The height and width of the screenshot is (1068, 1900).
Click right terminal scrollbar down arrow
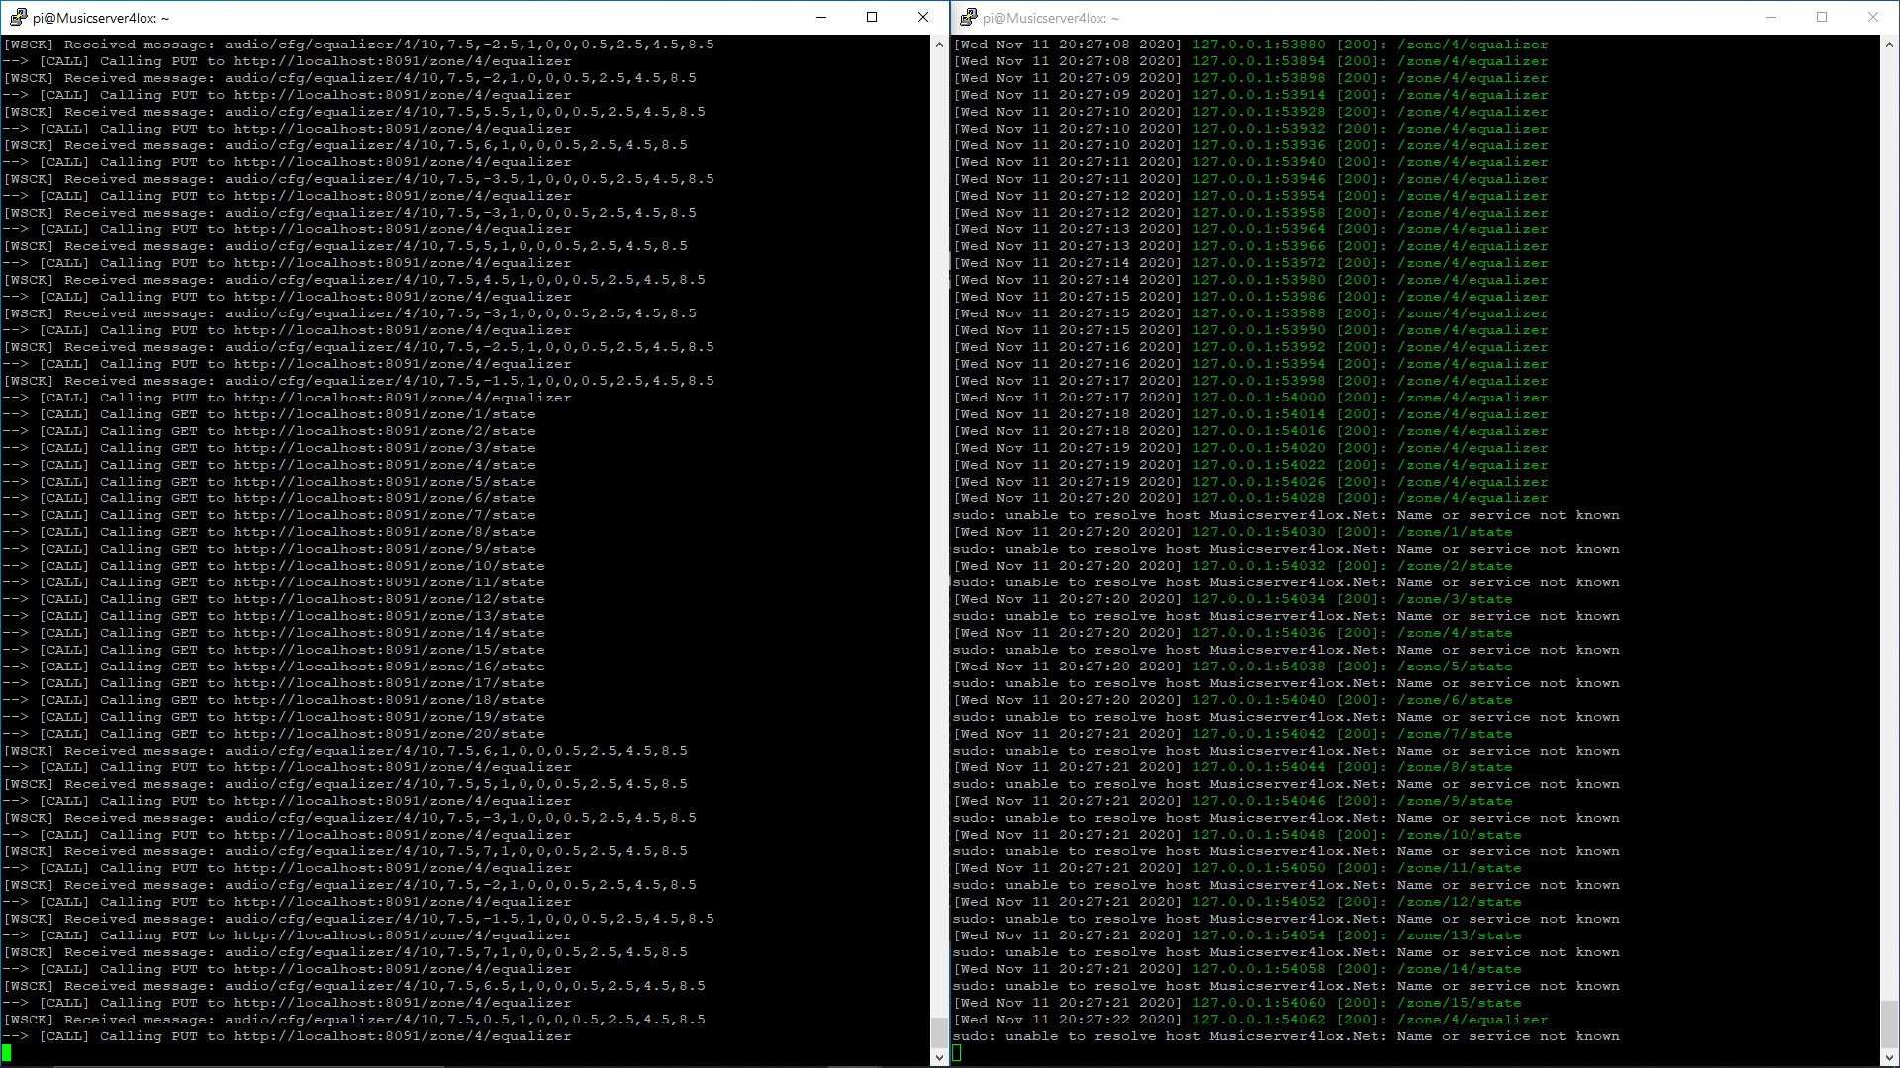1889,1057
